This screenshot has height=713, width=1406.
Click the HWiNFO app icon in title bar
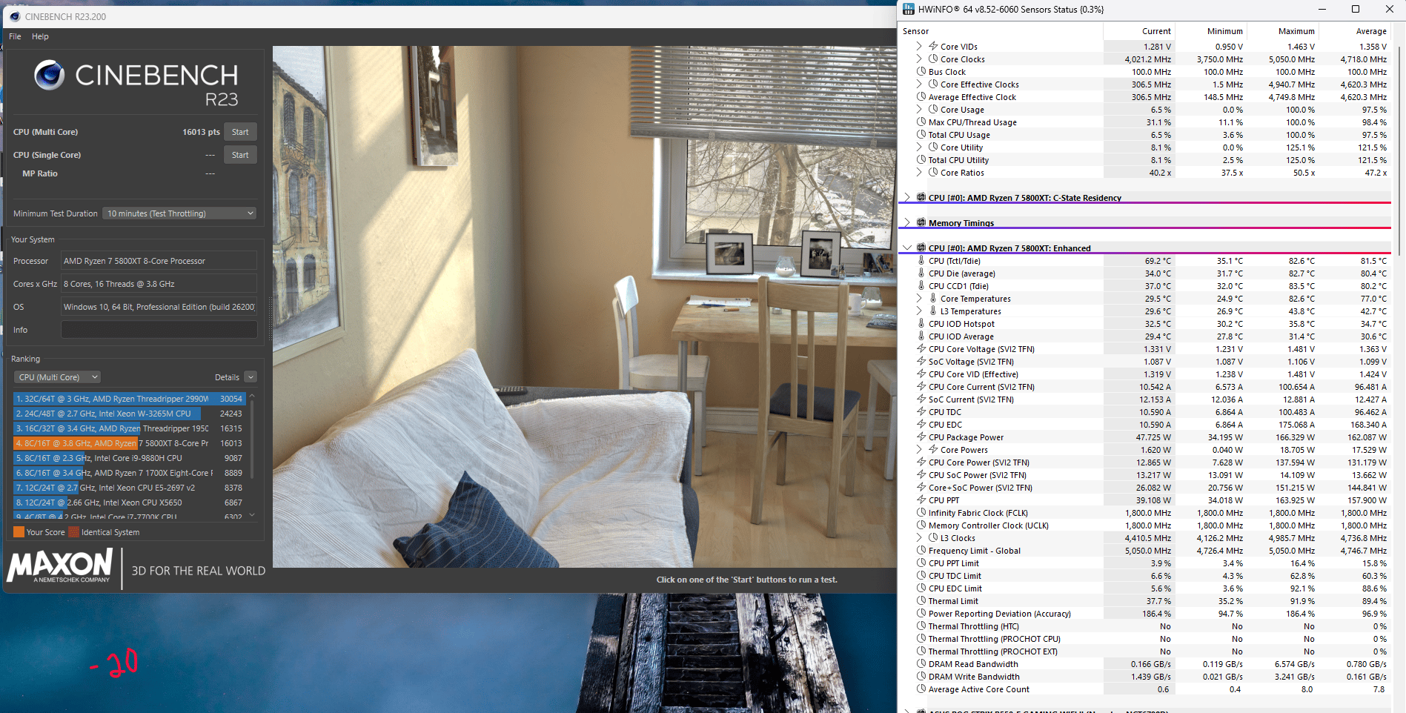(x=908, y=9)
